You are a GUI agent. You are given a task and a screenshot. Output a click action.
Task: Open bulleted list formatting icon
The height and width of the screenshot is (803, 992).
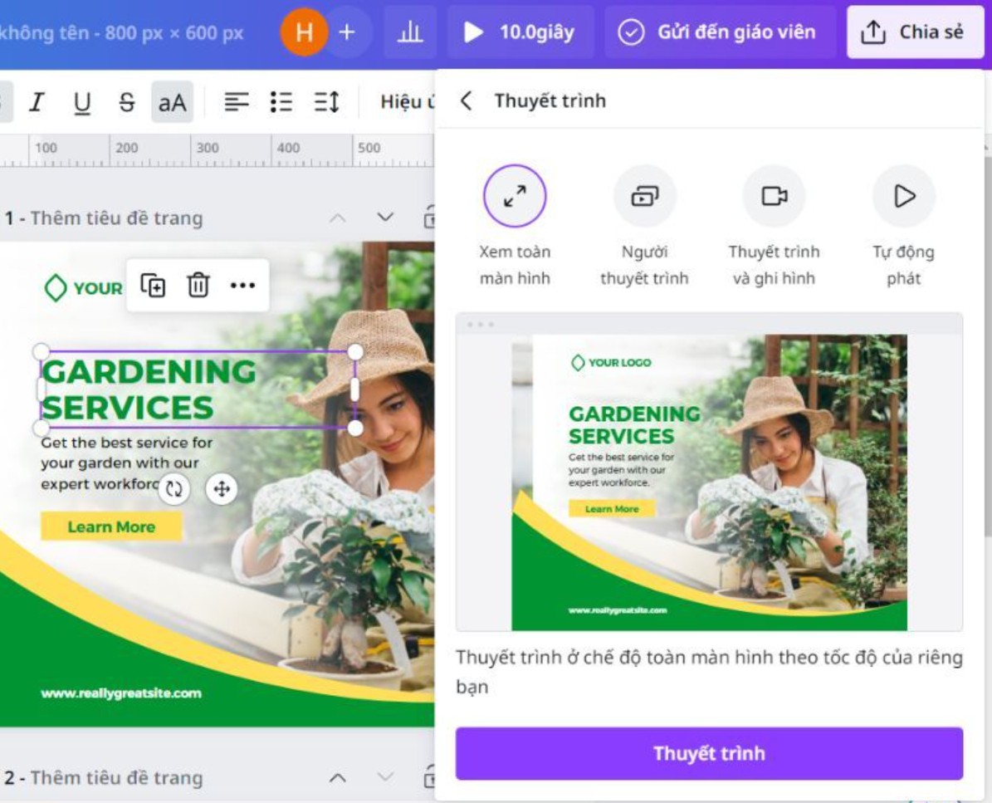click(281, 101)
